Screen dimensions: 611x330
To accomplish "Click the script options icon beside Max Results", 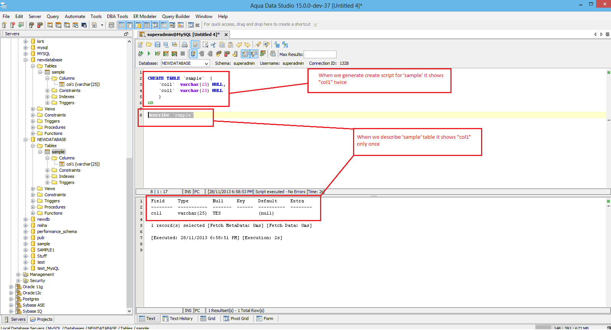I will (273, 54).
